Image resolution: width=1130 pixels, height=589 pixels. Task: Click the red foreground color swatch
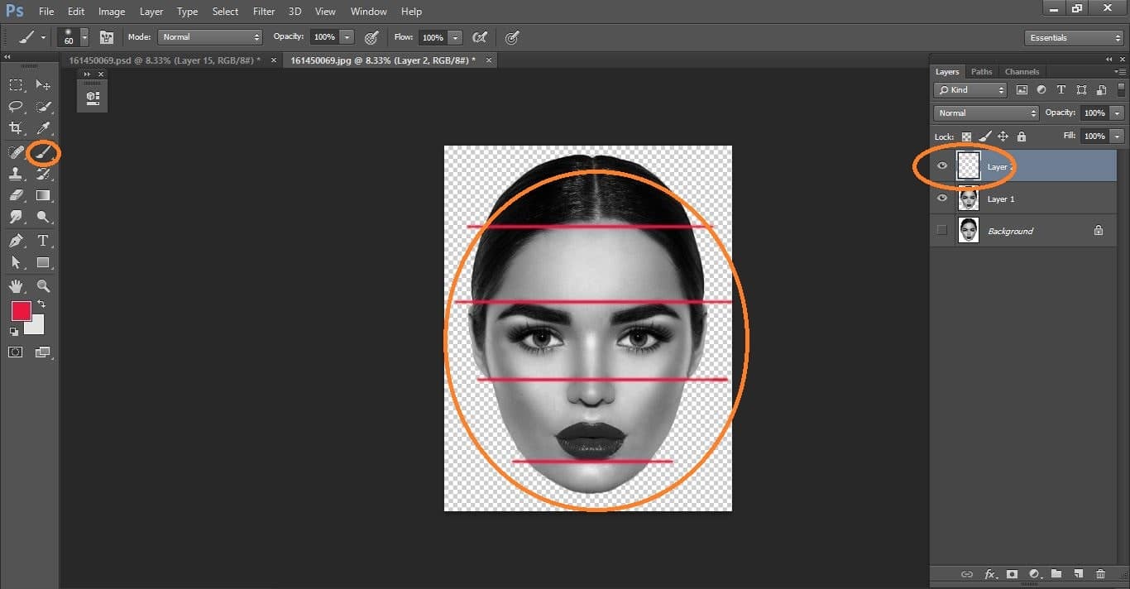[21, 312]
